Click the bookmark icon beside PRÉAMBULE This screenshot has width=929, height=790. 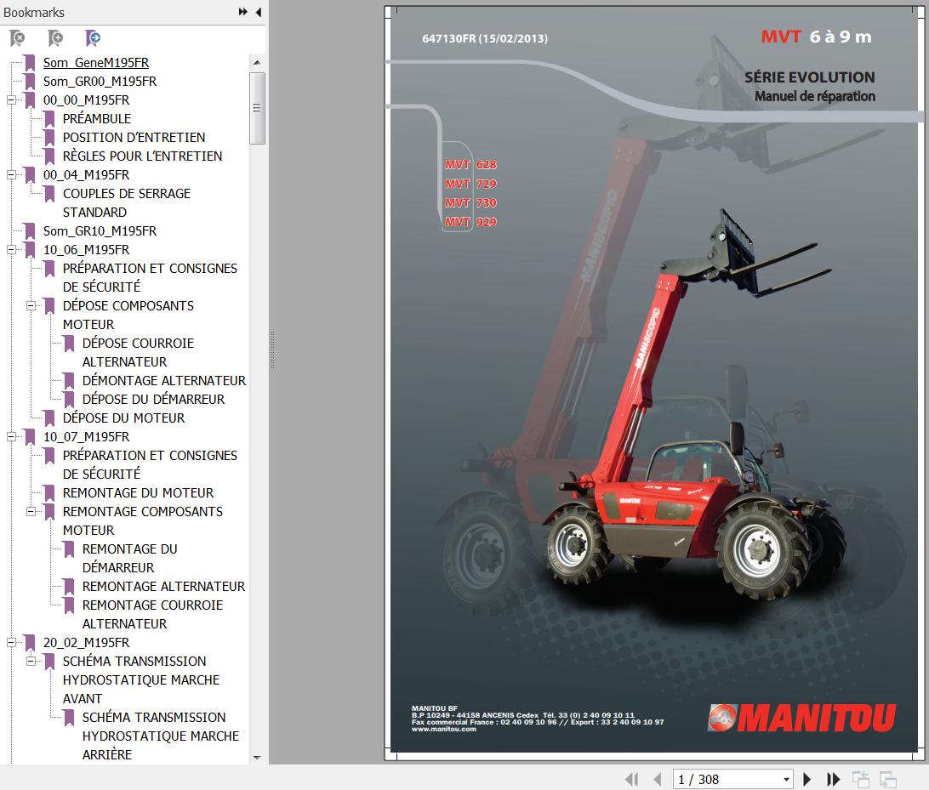click(49, 119)
